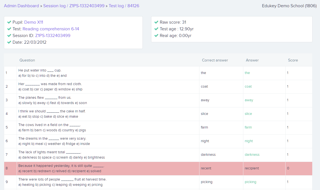This screenshot has width=320, height=190.
Task: Click the black correct answer 'darkness' in row 7
Action: 208,155
